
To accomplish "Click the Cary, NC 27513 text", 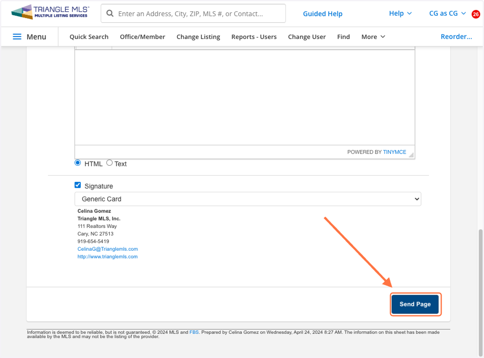I will tap(95, 234).
